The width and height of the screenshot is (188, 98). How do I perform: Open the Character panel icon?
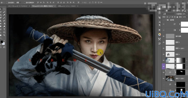pos(159,22)
